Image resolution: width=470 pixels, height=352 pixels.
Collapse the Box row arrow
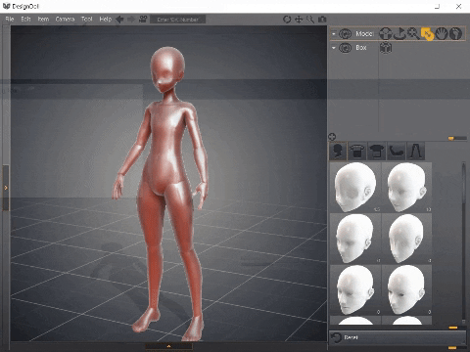point(334,48)
